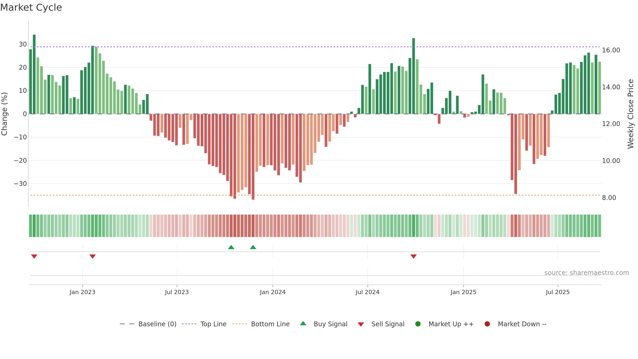Screen dimensions: 638x359
Task: Click the first green buy signal triangle
Action: [231, 247]
